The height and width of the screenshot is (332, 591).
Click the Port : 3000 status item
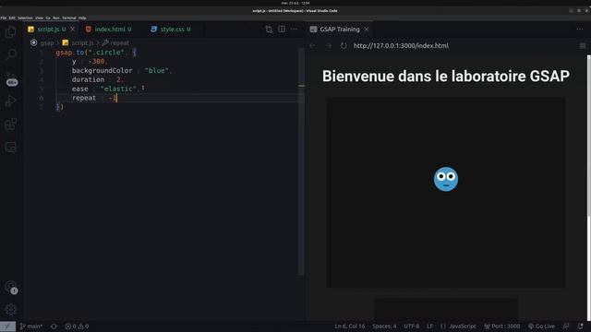click(x=502, y=326)
